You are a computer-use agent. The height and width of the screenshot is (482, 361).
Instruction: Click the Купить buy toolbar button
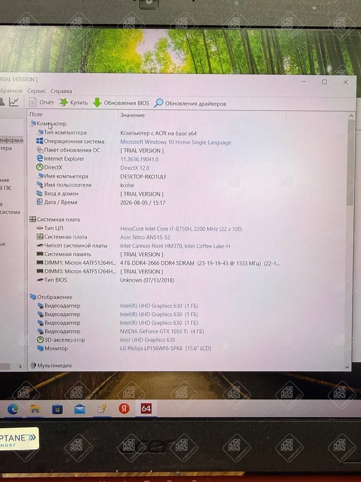tap(74, 102)
